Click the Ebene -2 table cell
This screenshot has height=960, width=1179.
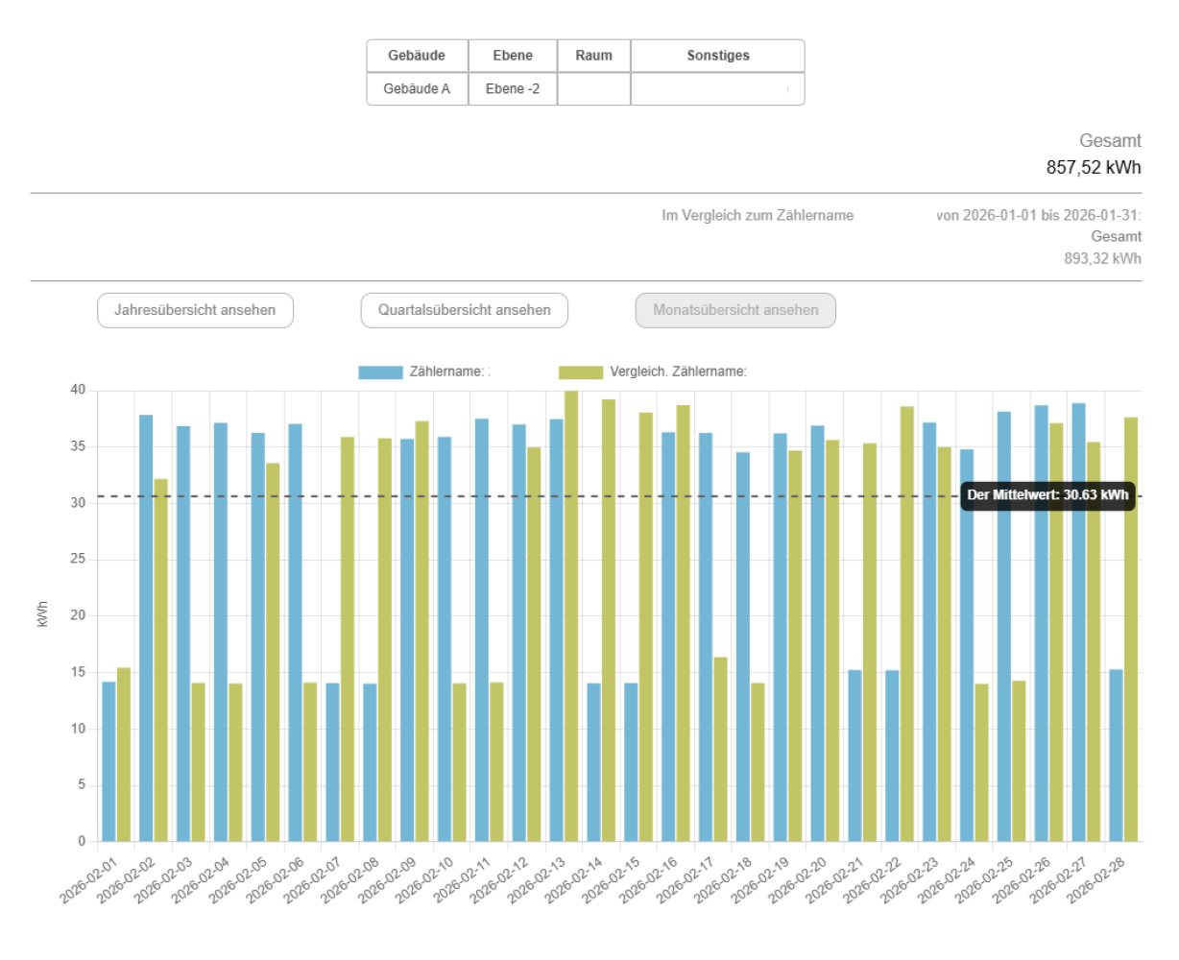[513, 88]
